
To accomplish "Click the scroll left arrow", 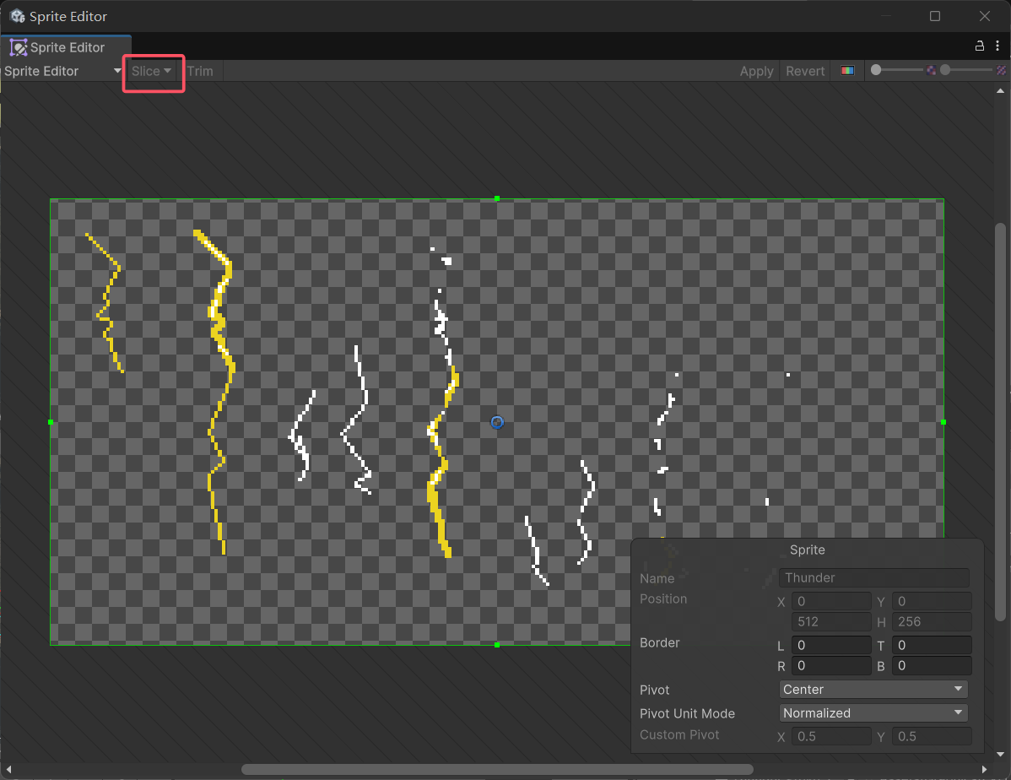I will coord(8,769).
